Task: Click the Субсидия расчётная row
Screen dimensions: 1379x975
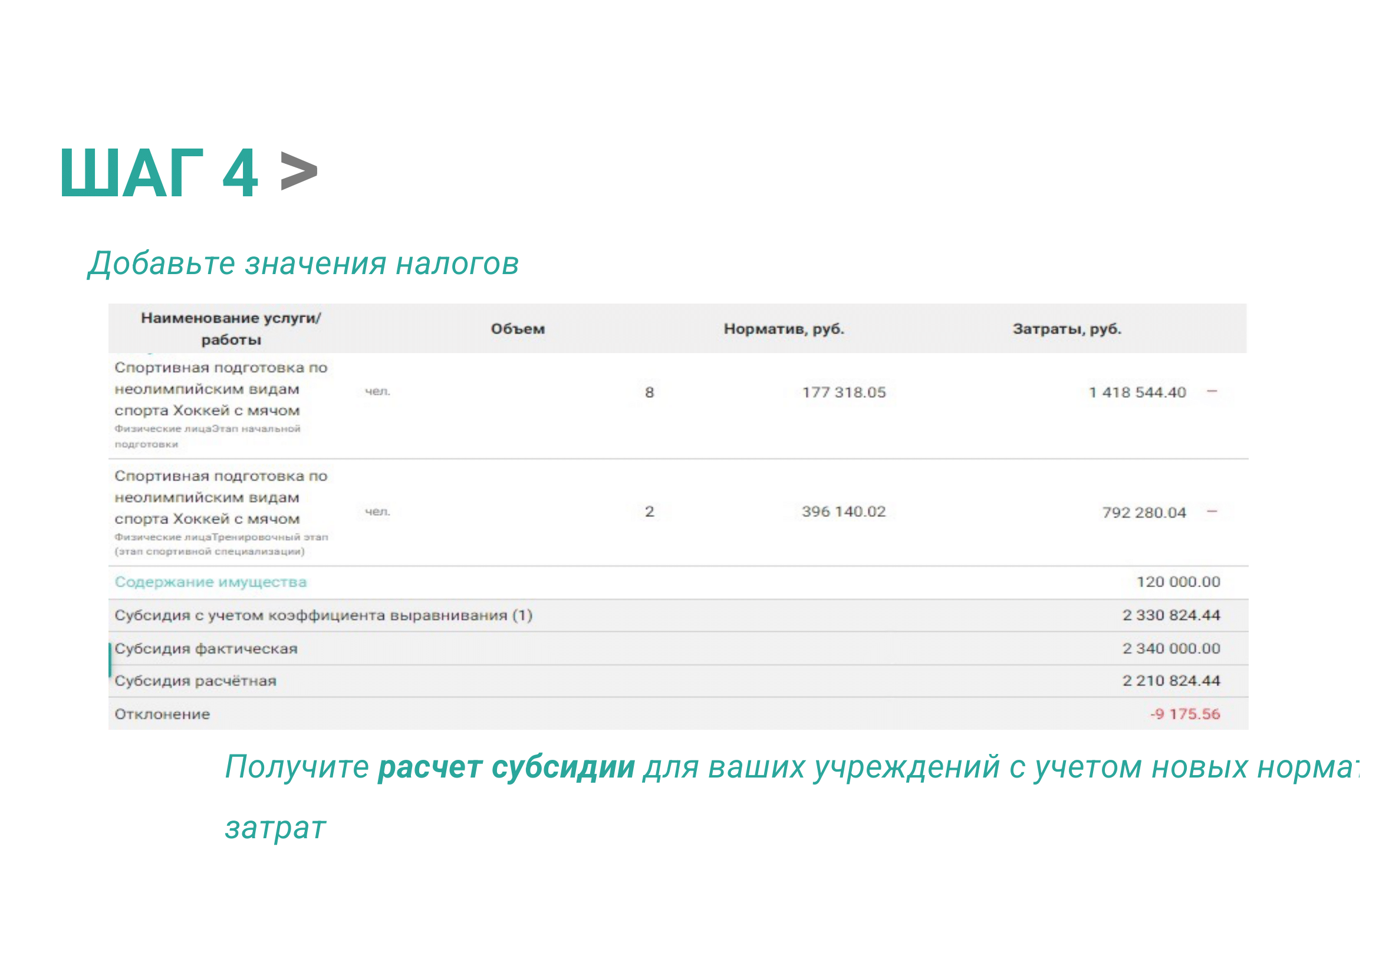Action: coord(195,681)
